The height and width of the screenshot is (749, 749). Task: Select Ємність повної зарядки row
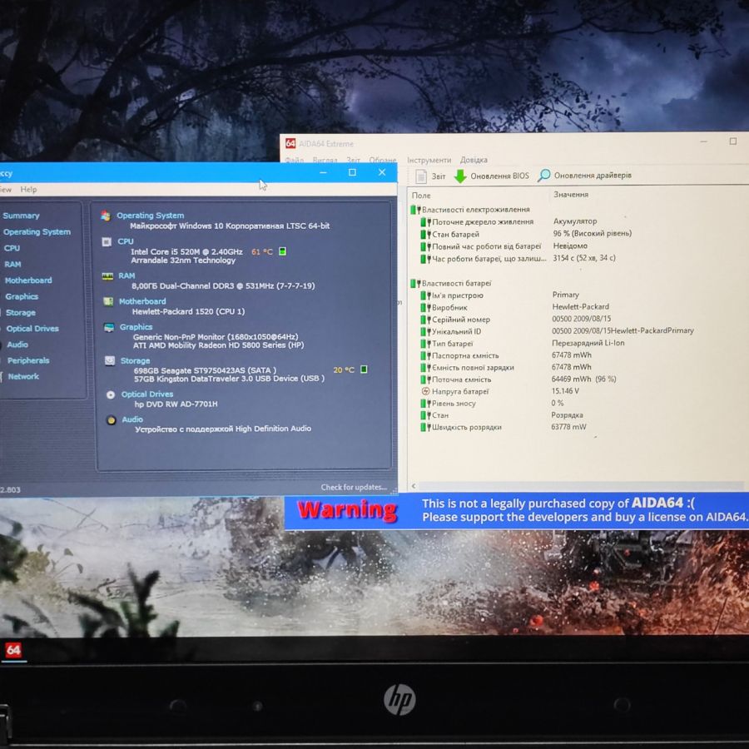click(467, 367)
